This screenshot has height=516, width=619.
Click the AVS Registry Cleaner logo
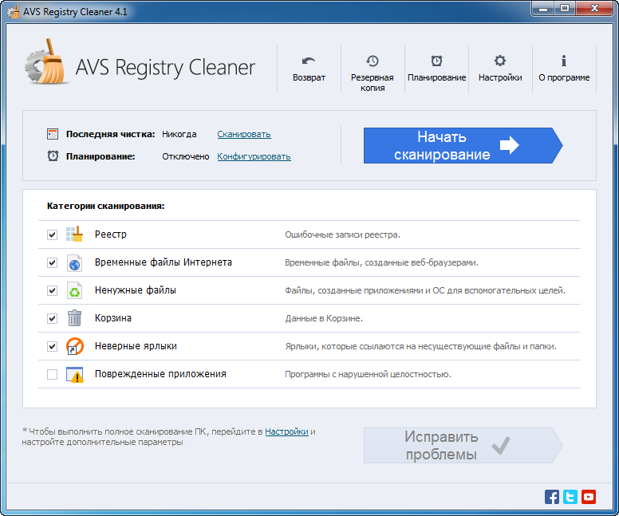(x=140, y=68)
